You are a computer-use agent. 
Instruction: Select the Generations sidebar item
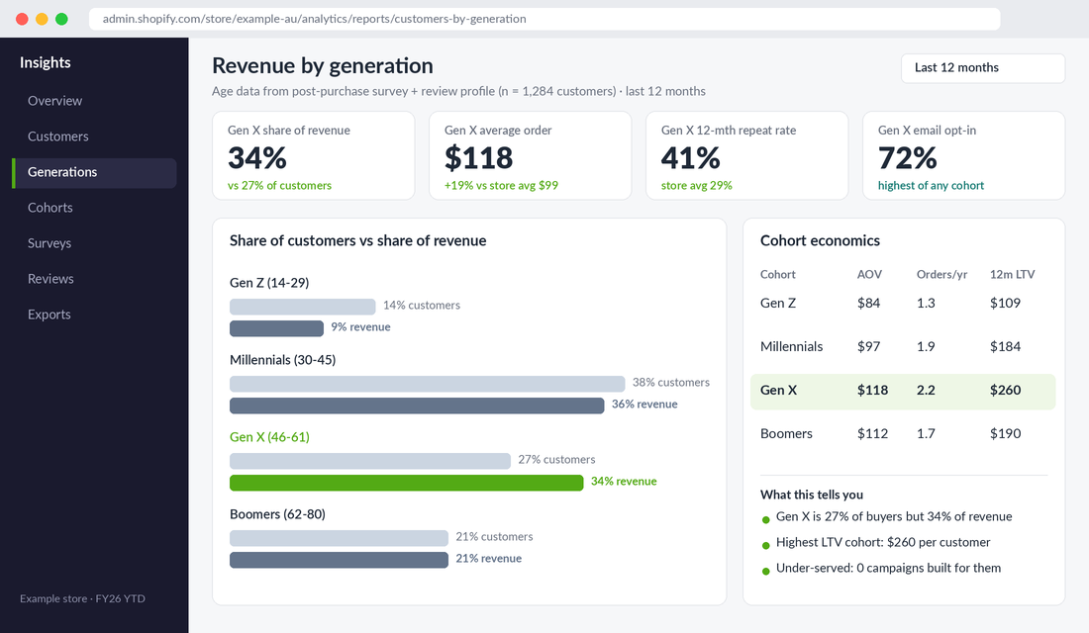pos(94,172)
